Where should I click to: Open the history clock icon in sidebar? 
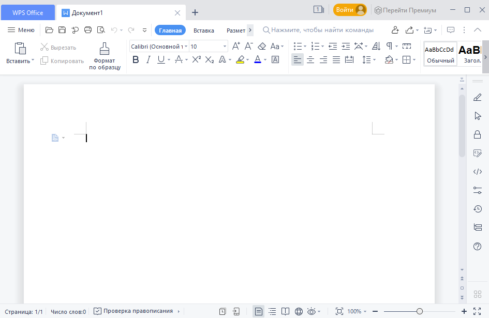coord(478,209)
